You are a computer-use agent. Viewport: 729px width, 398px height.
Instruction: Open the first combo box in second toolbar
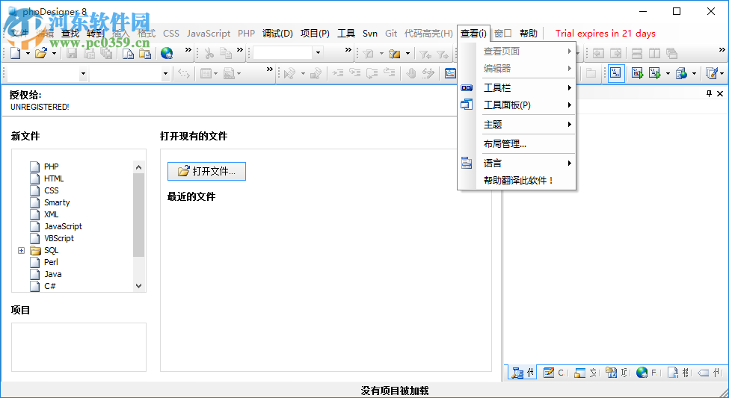[83, 73]
